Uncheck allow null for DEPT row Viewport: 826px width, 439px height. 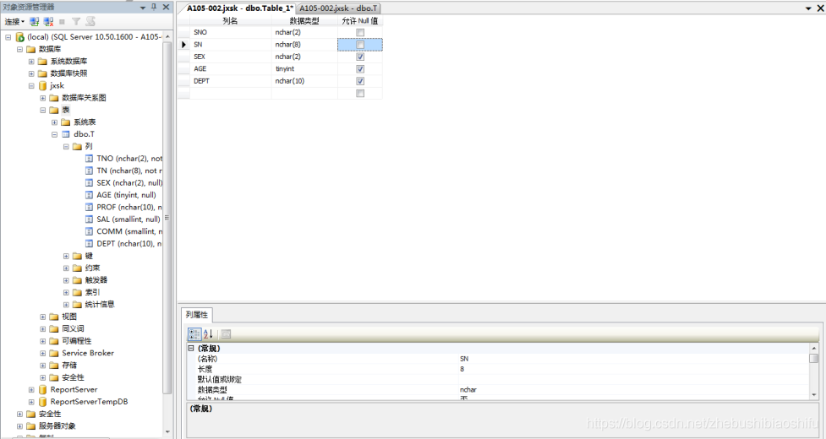coord(360,81)
